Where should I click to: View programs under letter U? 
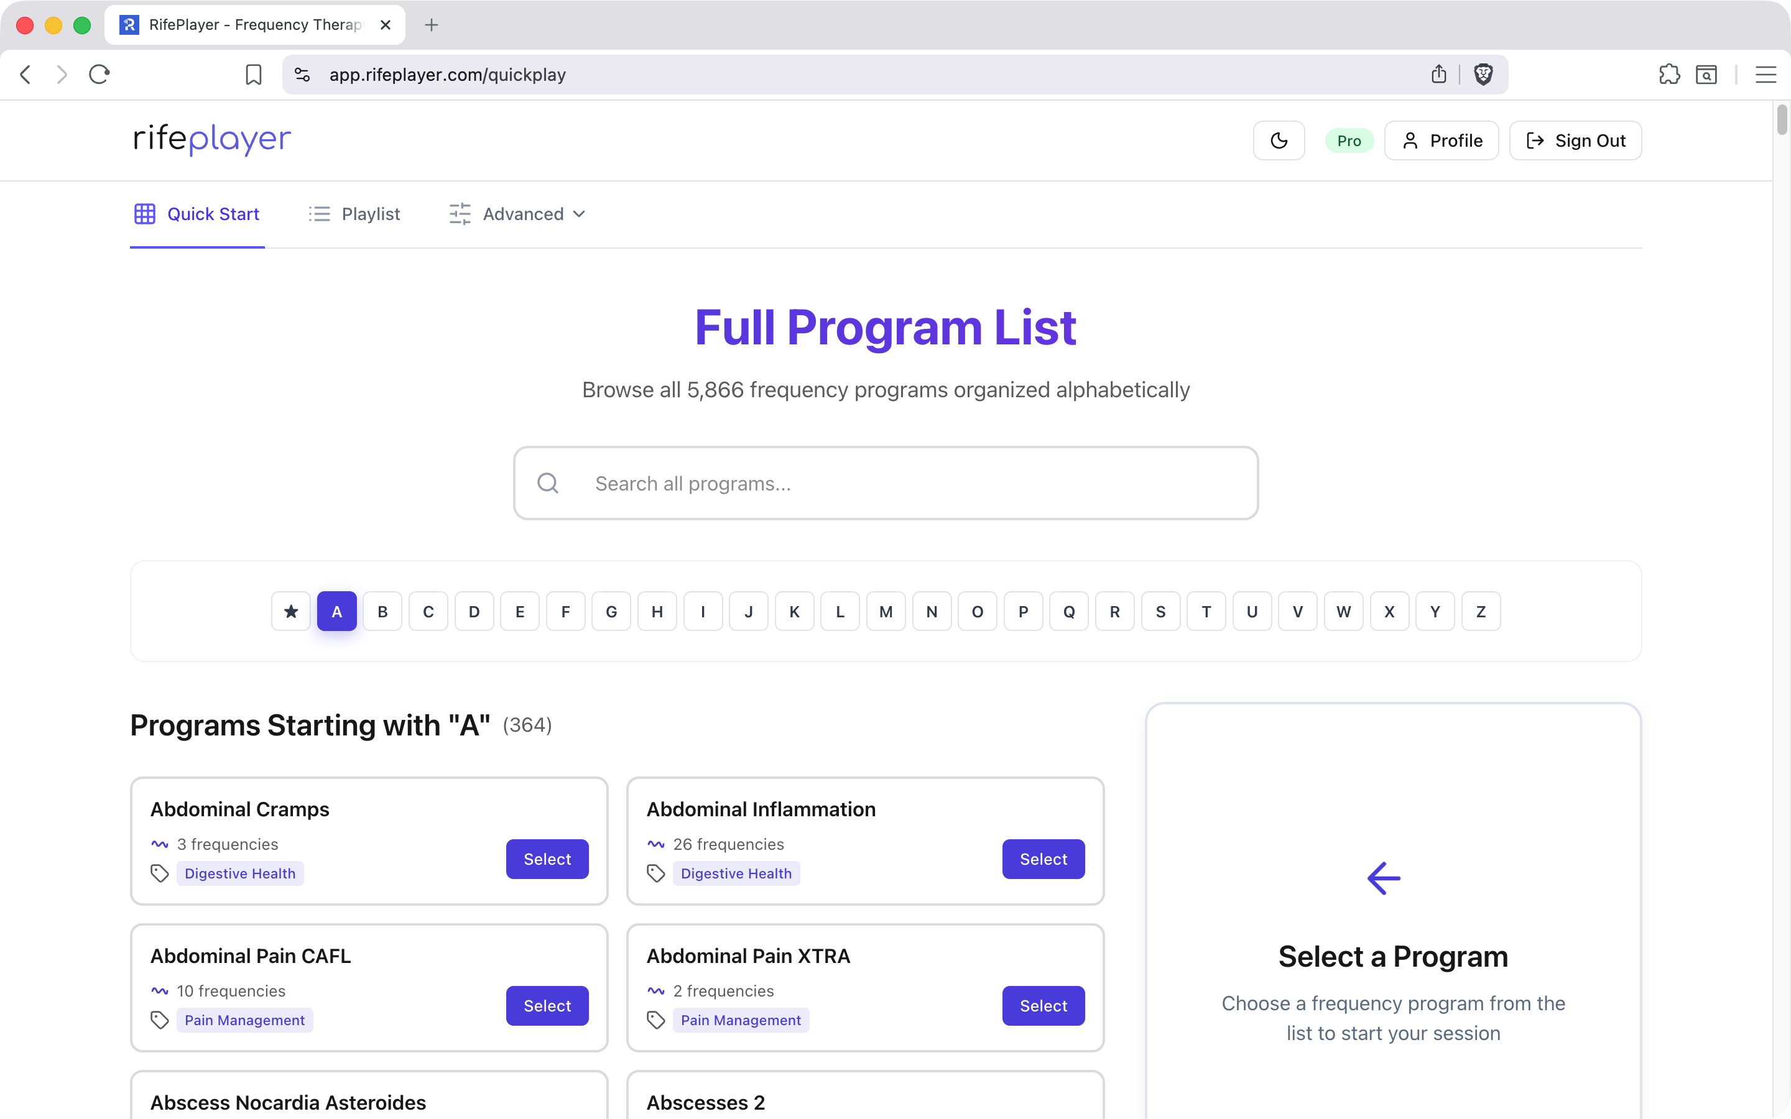click(x=1252, y=611)
